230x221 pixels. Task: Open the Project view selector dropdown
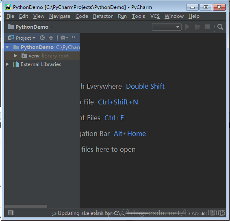coord(26,38)
